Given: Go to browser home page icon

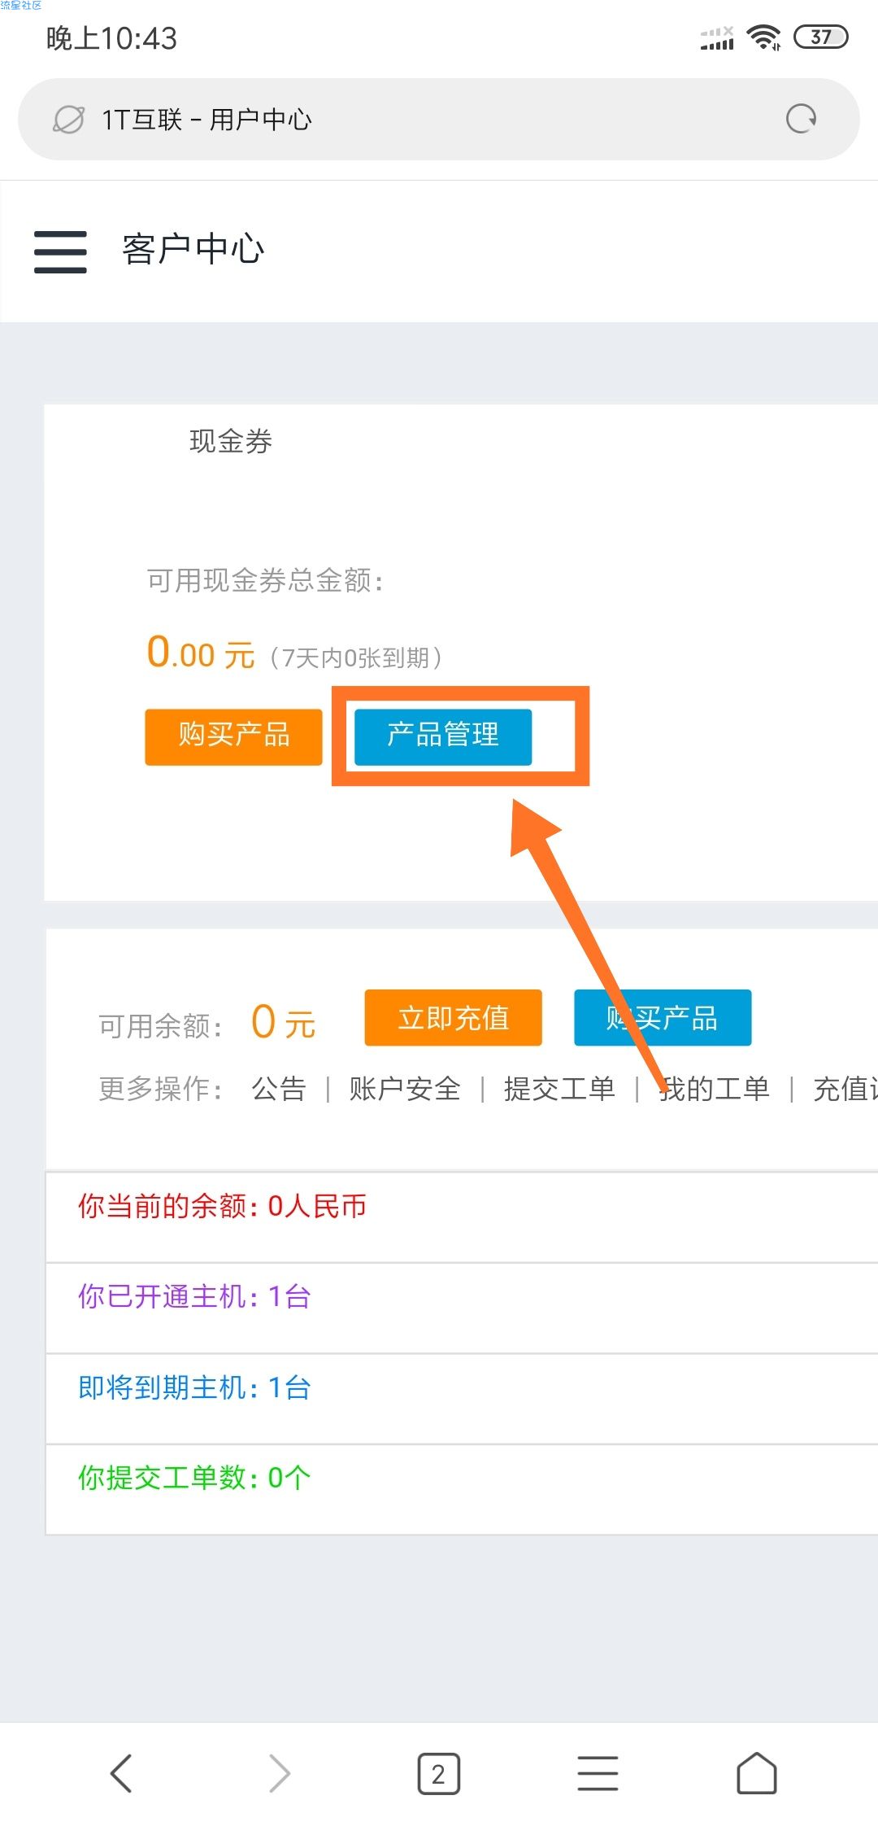Looking at the screenshot, I should coord(757,1773).
